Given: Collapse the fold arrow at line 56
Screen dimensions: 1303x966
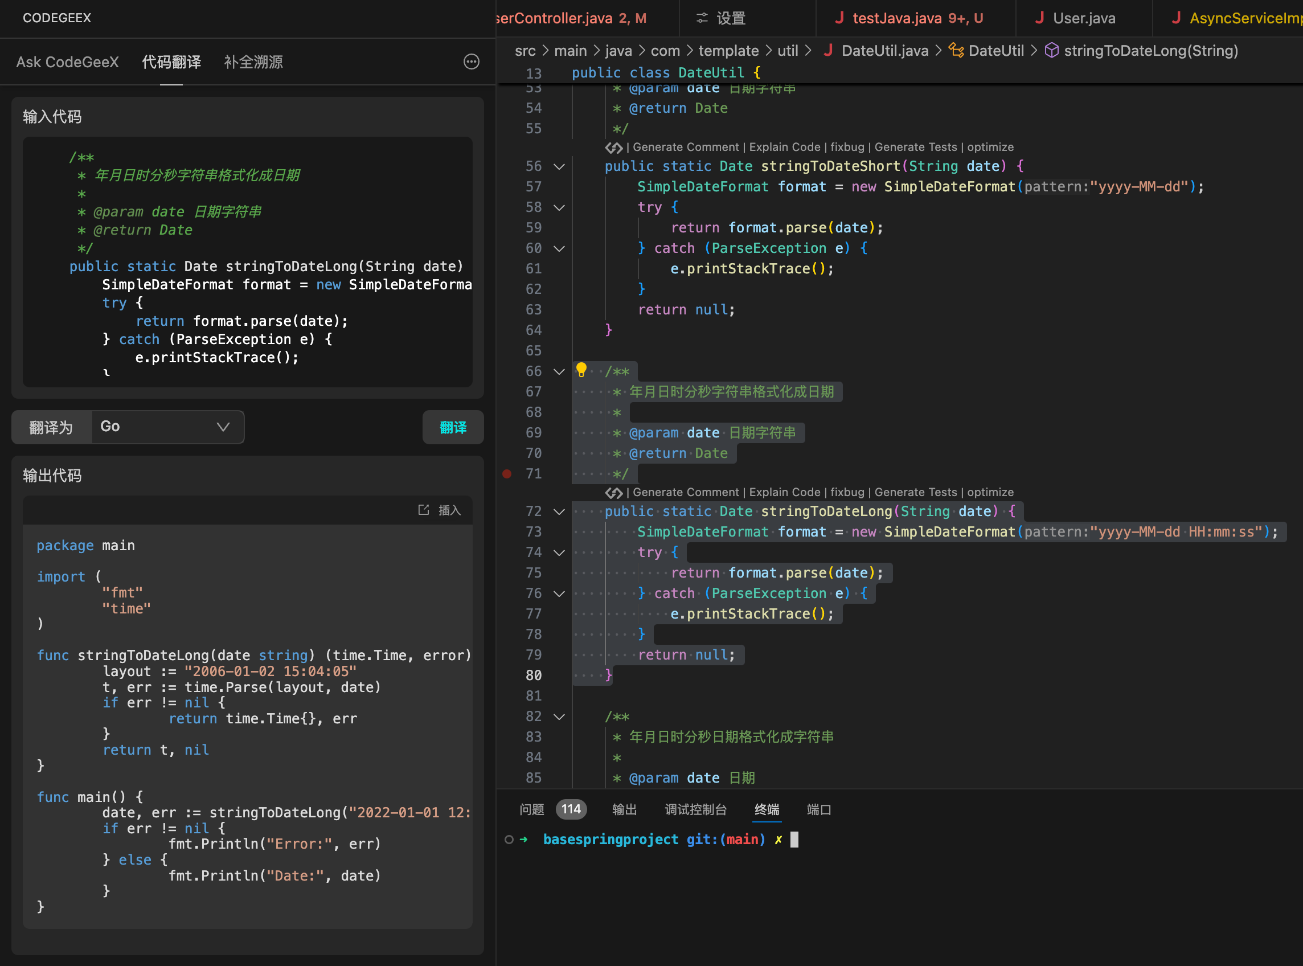Looking at the screenshot, I should coord(559,167).
